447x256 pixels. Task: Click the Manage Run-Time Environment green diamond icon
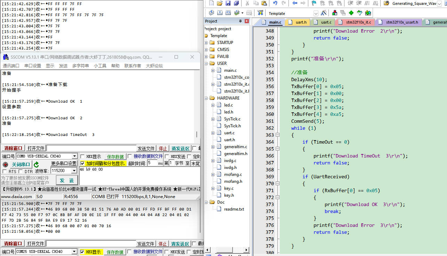[x=351, y=13]
